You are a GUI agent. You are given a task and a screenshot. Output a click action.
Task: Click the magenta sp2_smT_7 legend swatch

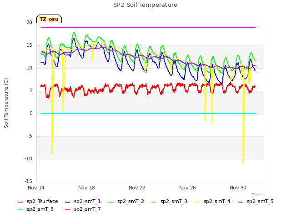tap(68, 210)
